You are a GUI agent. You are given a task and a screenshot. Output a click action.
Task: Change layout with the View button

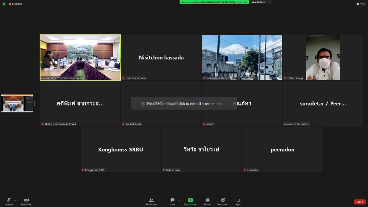point(361,4)
